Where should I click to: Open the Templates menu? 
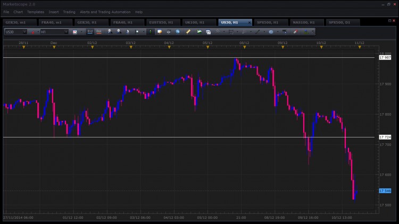(36, 12)
